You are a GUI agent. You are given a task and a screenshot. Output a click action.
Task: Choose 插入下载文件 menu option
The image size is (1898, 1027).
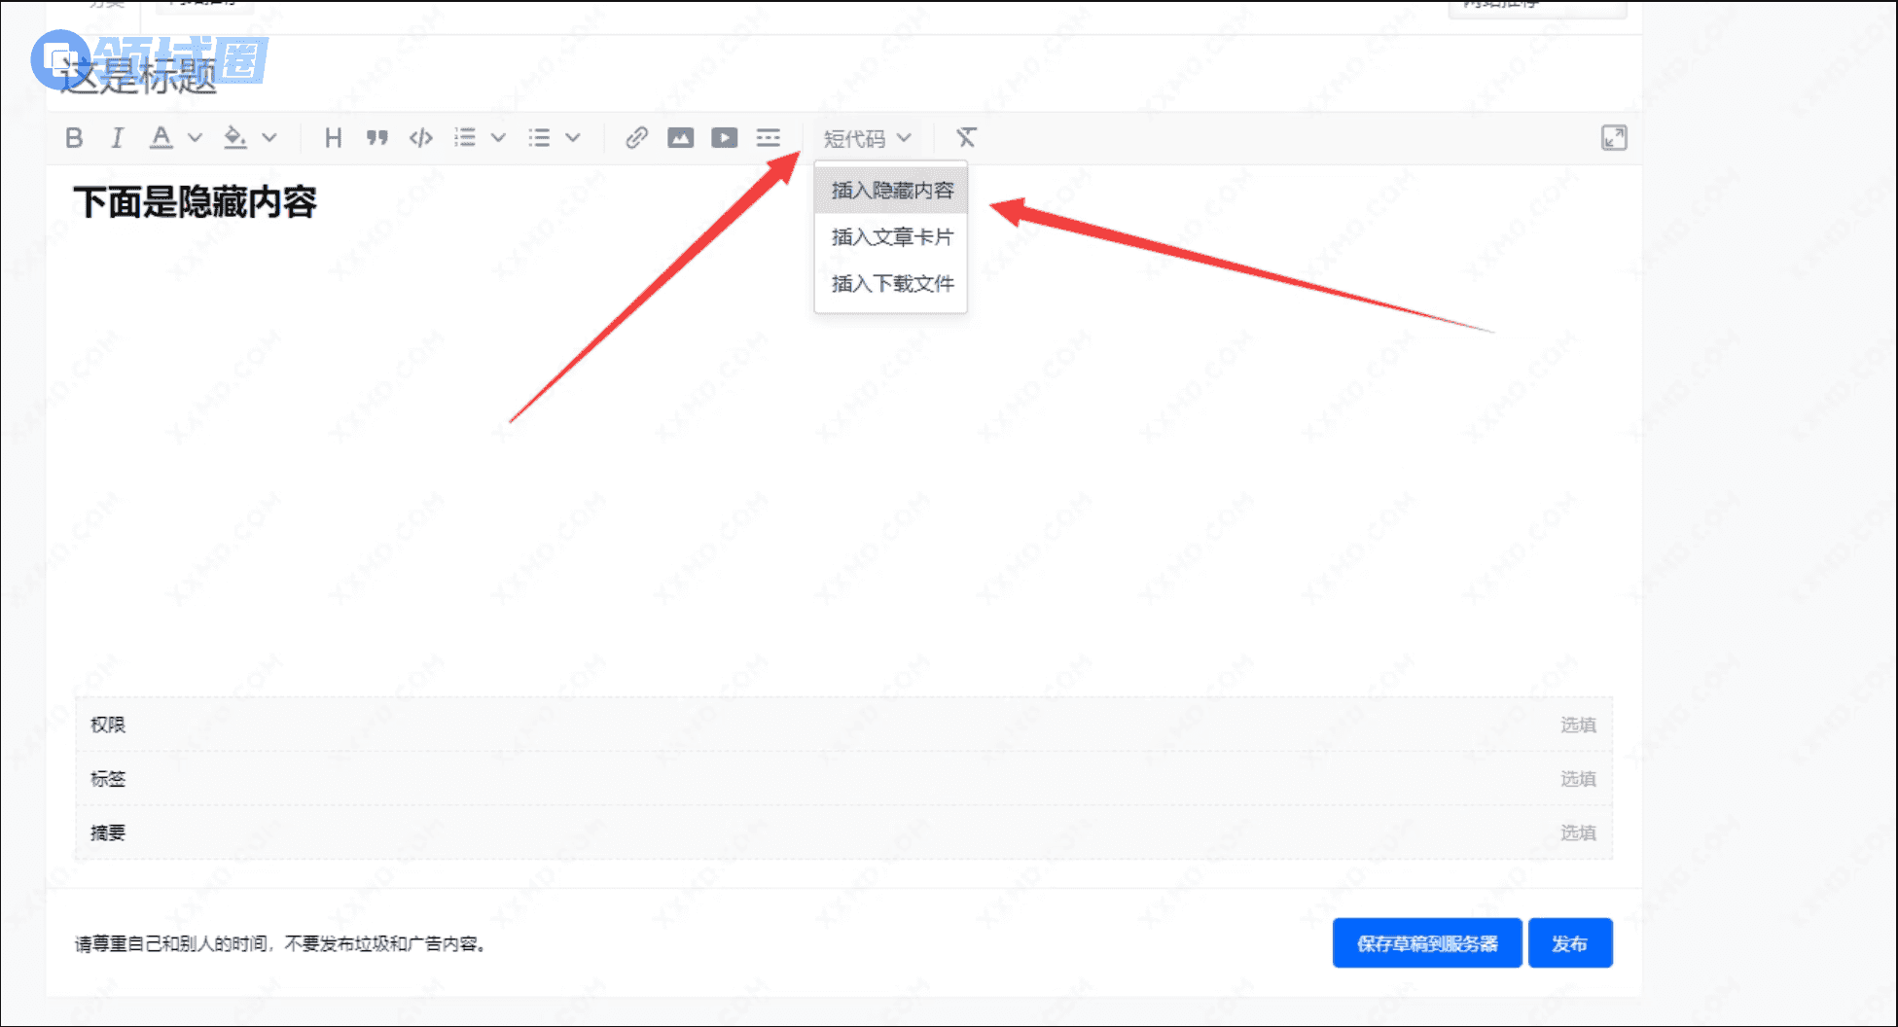[891, 284]
